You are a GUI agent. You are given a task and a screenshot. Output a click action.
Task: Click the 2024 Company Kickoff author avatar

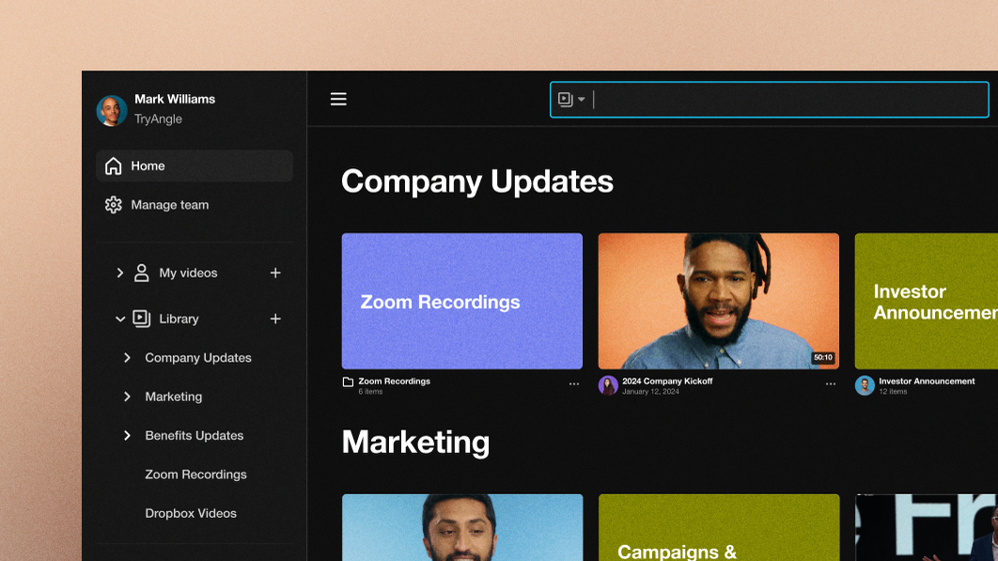[608, 385]
